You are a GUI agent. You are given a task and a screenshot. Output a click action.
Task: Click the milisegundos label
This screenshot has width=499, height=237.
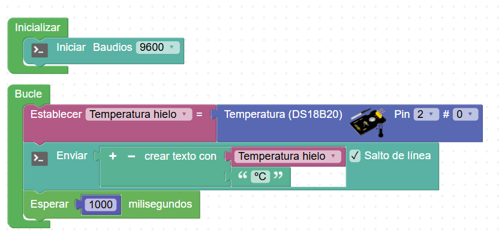pos(160,204)
